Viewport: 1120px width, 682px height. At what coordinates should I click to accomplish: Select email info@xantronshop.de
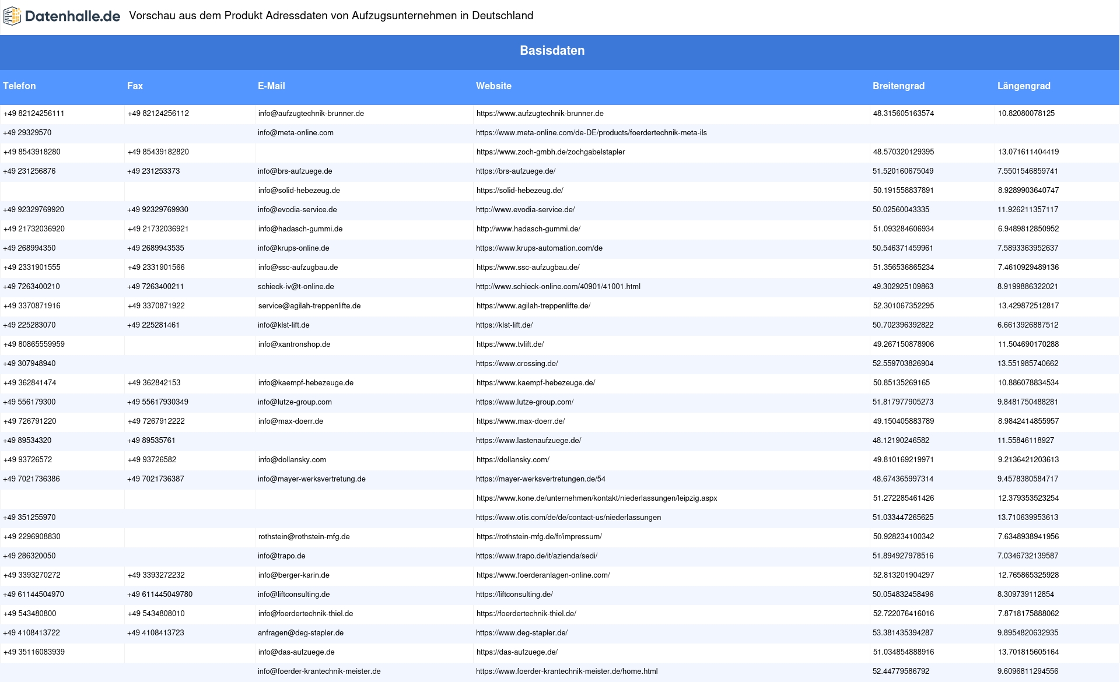(x=295, y=344)
